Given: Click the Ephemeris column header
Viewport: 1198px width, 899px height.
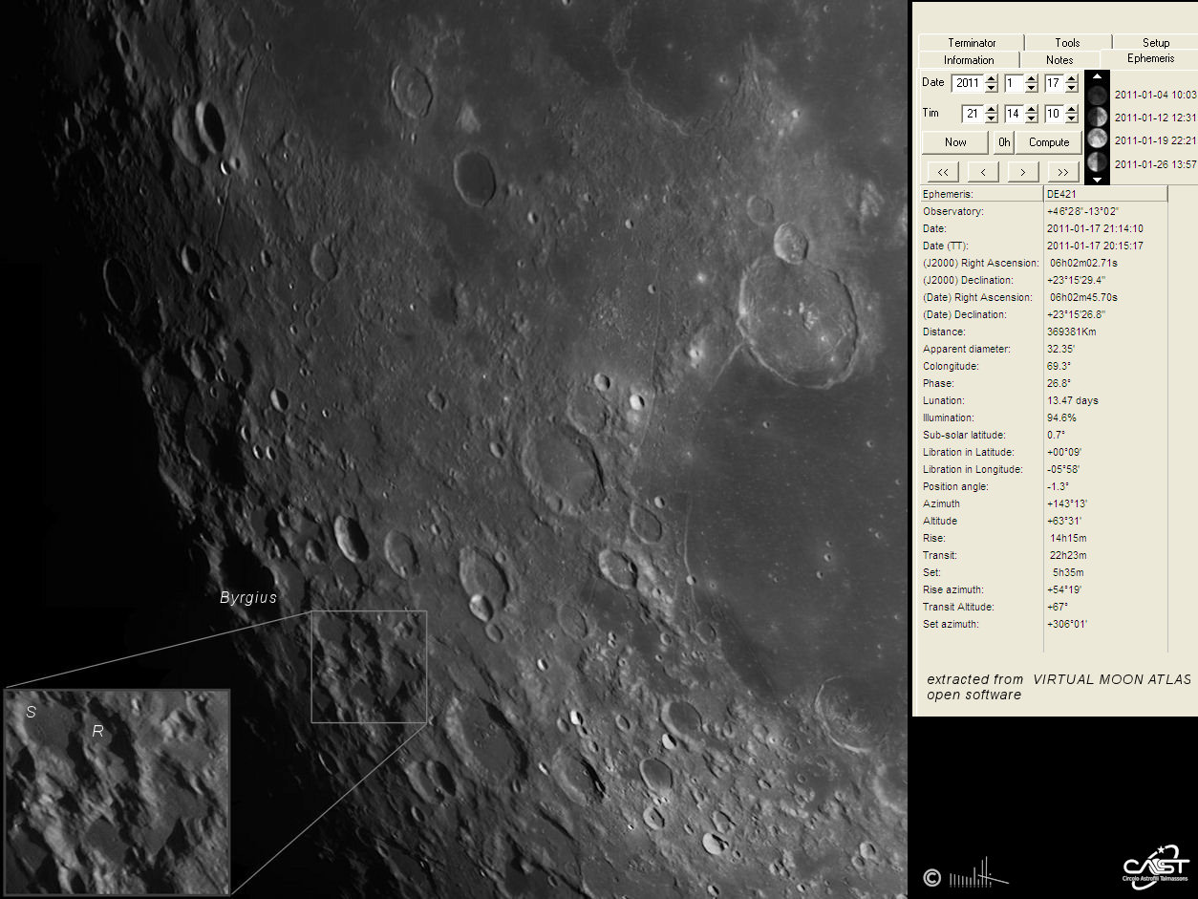Looking at the screenshot, I should click(x=981, y=194).
